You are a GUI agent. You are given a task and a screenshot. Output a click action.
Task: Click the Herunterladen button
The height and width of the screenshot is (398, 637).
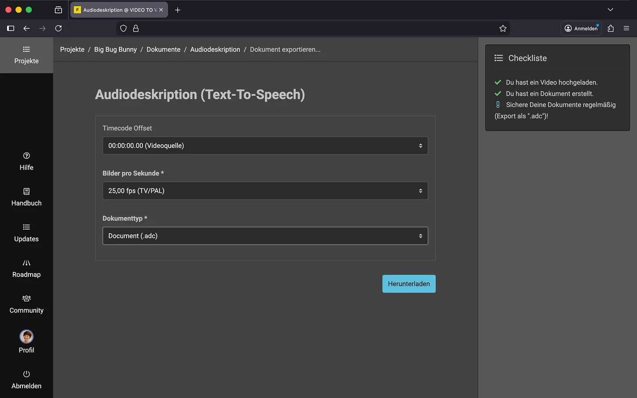tap(409, 284)
